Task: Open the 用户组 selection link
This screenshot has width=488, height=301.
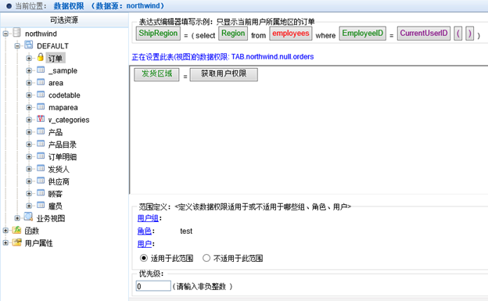Action: click(x=148, y=218)
